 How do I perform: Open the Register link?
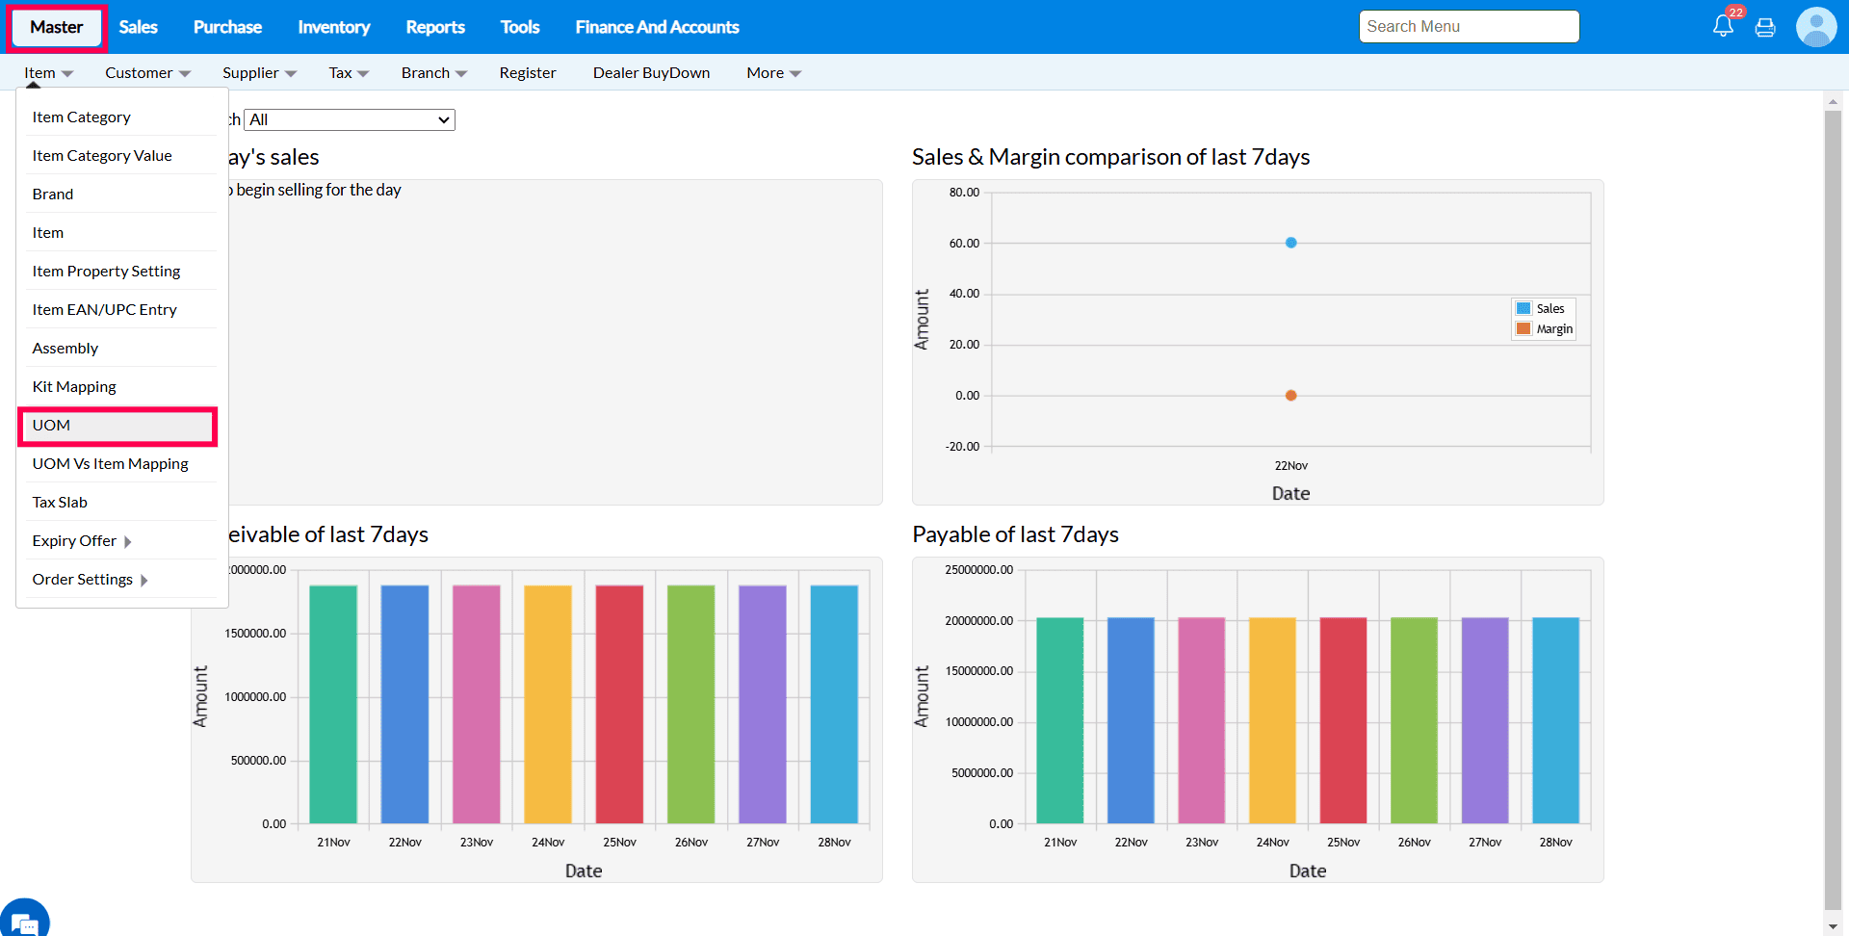point(527,73)
